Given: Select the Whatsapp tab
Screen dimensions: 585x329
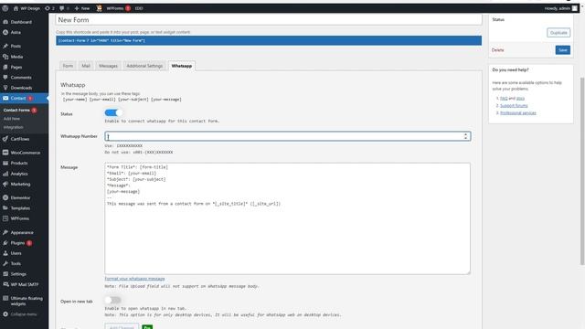Looking at the screenshot, I should (182, 66).
